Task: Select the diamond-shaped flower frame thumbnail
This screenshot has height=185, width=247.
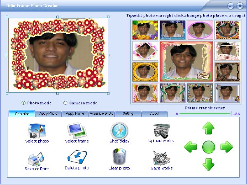Action: tap(145, 51)
